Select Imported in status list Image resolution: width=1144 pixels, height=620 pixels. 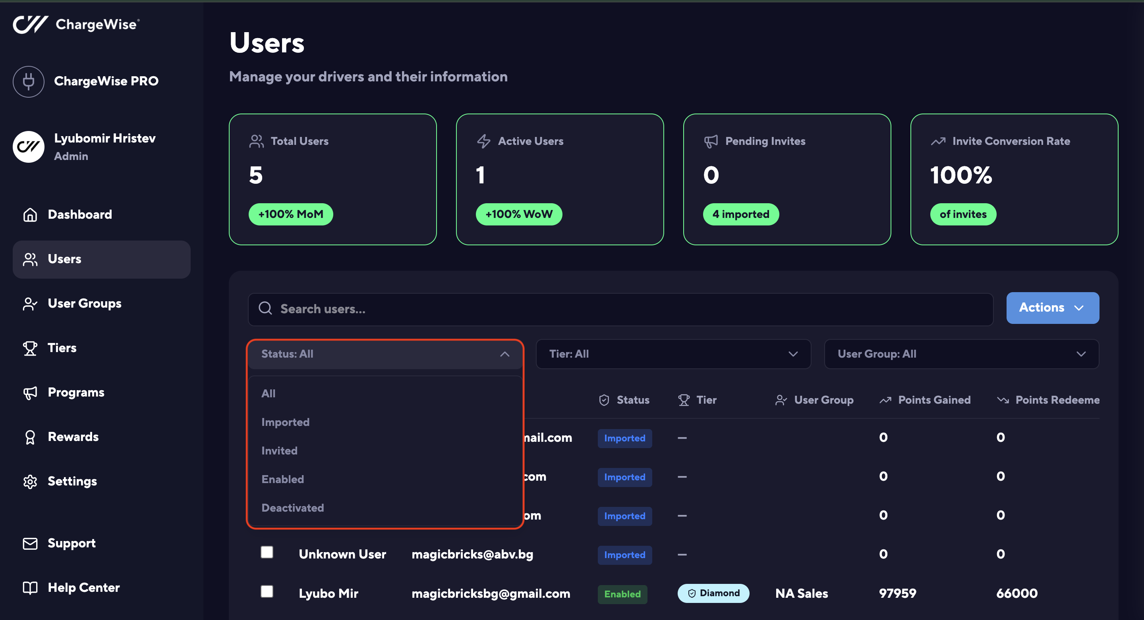pyautogui.click(x=285, y=422)
